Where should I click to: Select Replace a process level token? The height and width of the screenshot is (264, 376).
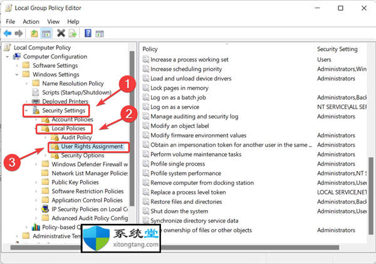point(188,193)
